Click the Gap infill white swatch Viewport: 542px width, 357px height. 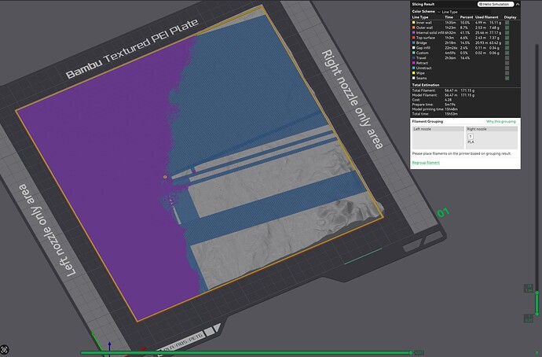(413, 48)
